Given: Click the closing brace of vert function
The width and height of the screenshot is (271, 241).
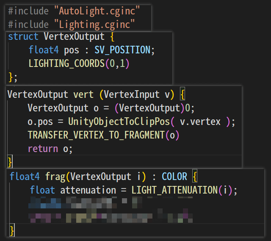Looking at the screenshot, I should (10, 161).
